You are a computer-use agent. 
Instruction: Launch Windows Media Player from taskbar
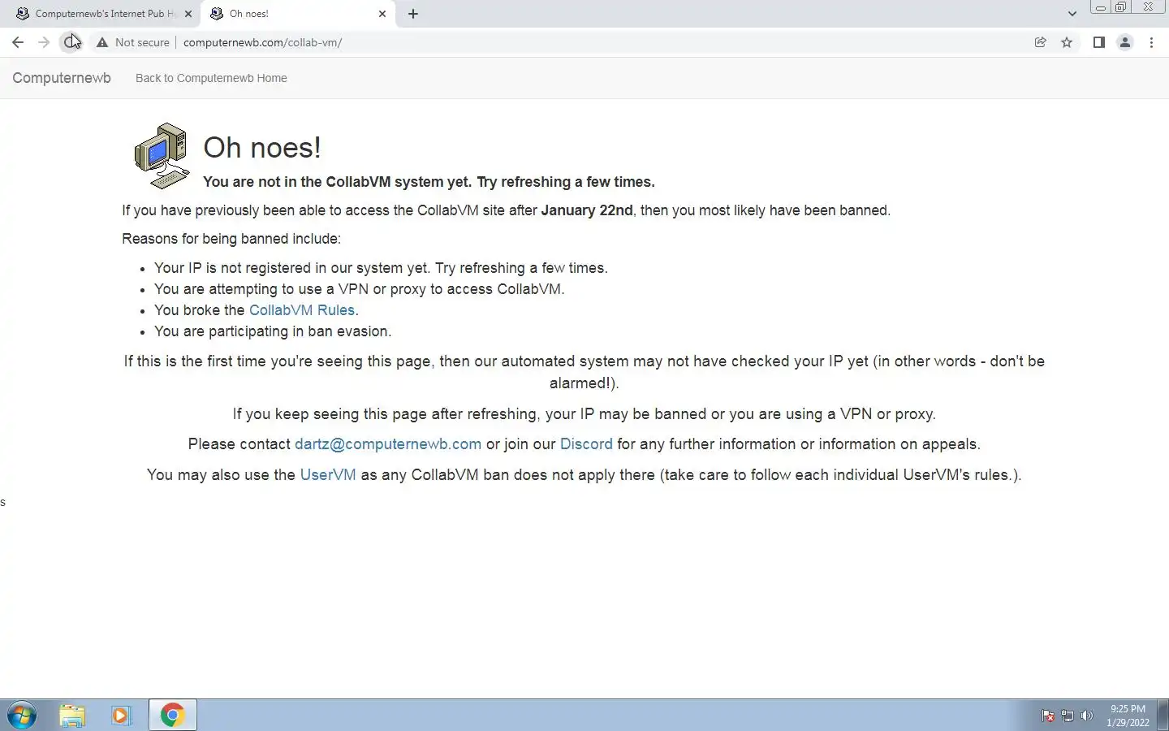[121, 716]
